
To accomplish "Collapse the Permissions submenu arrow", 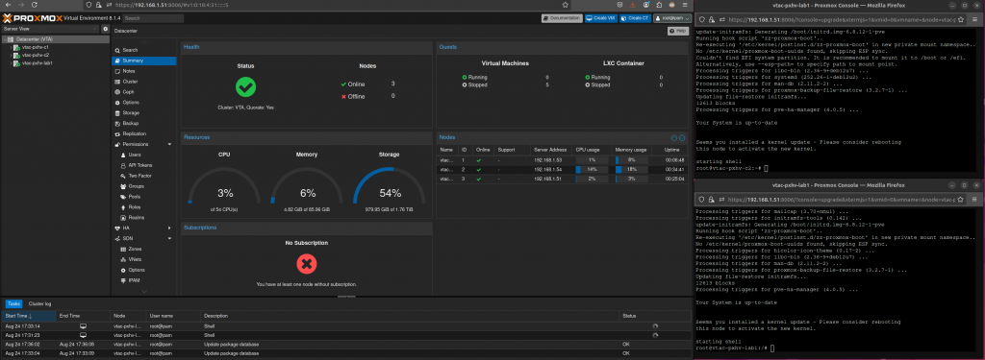I will (x=169, y=144).
